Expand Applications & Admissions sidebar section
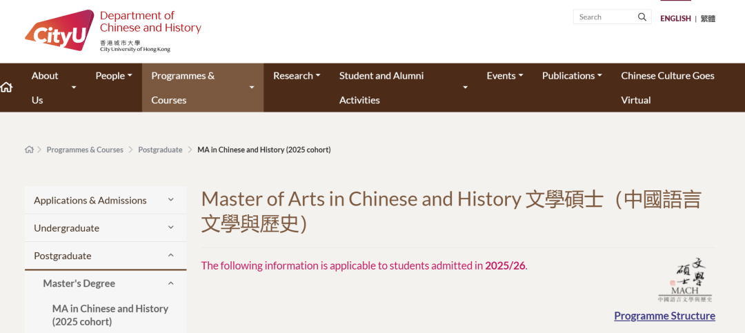745x333 pixels. (170, 201)
